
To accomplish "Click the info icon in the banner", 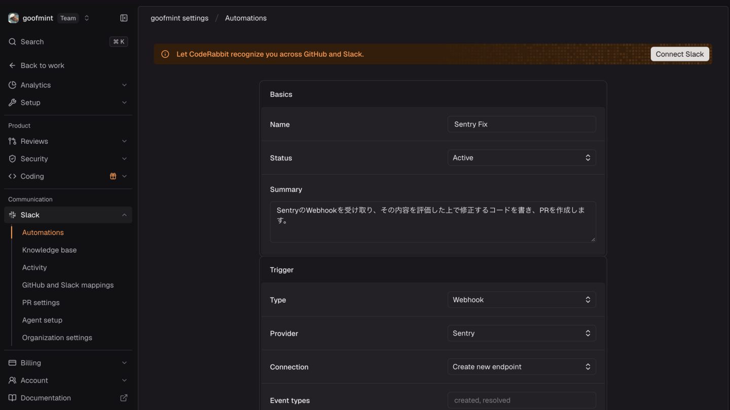I will click(x=165, y=54).
